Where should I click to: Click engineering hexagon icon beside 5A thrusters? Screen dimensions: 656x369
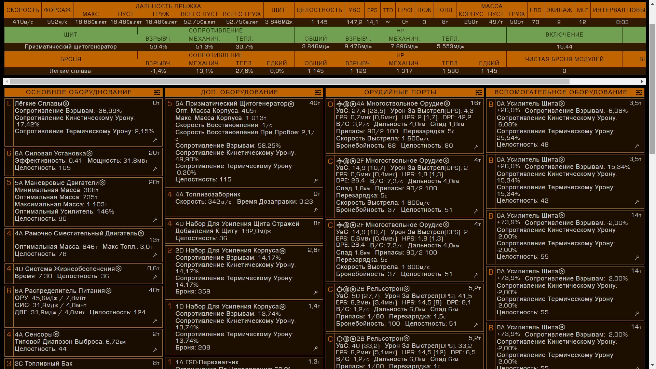point(102,183)
